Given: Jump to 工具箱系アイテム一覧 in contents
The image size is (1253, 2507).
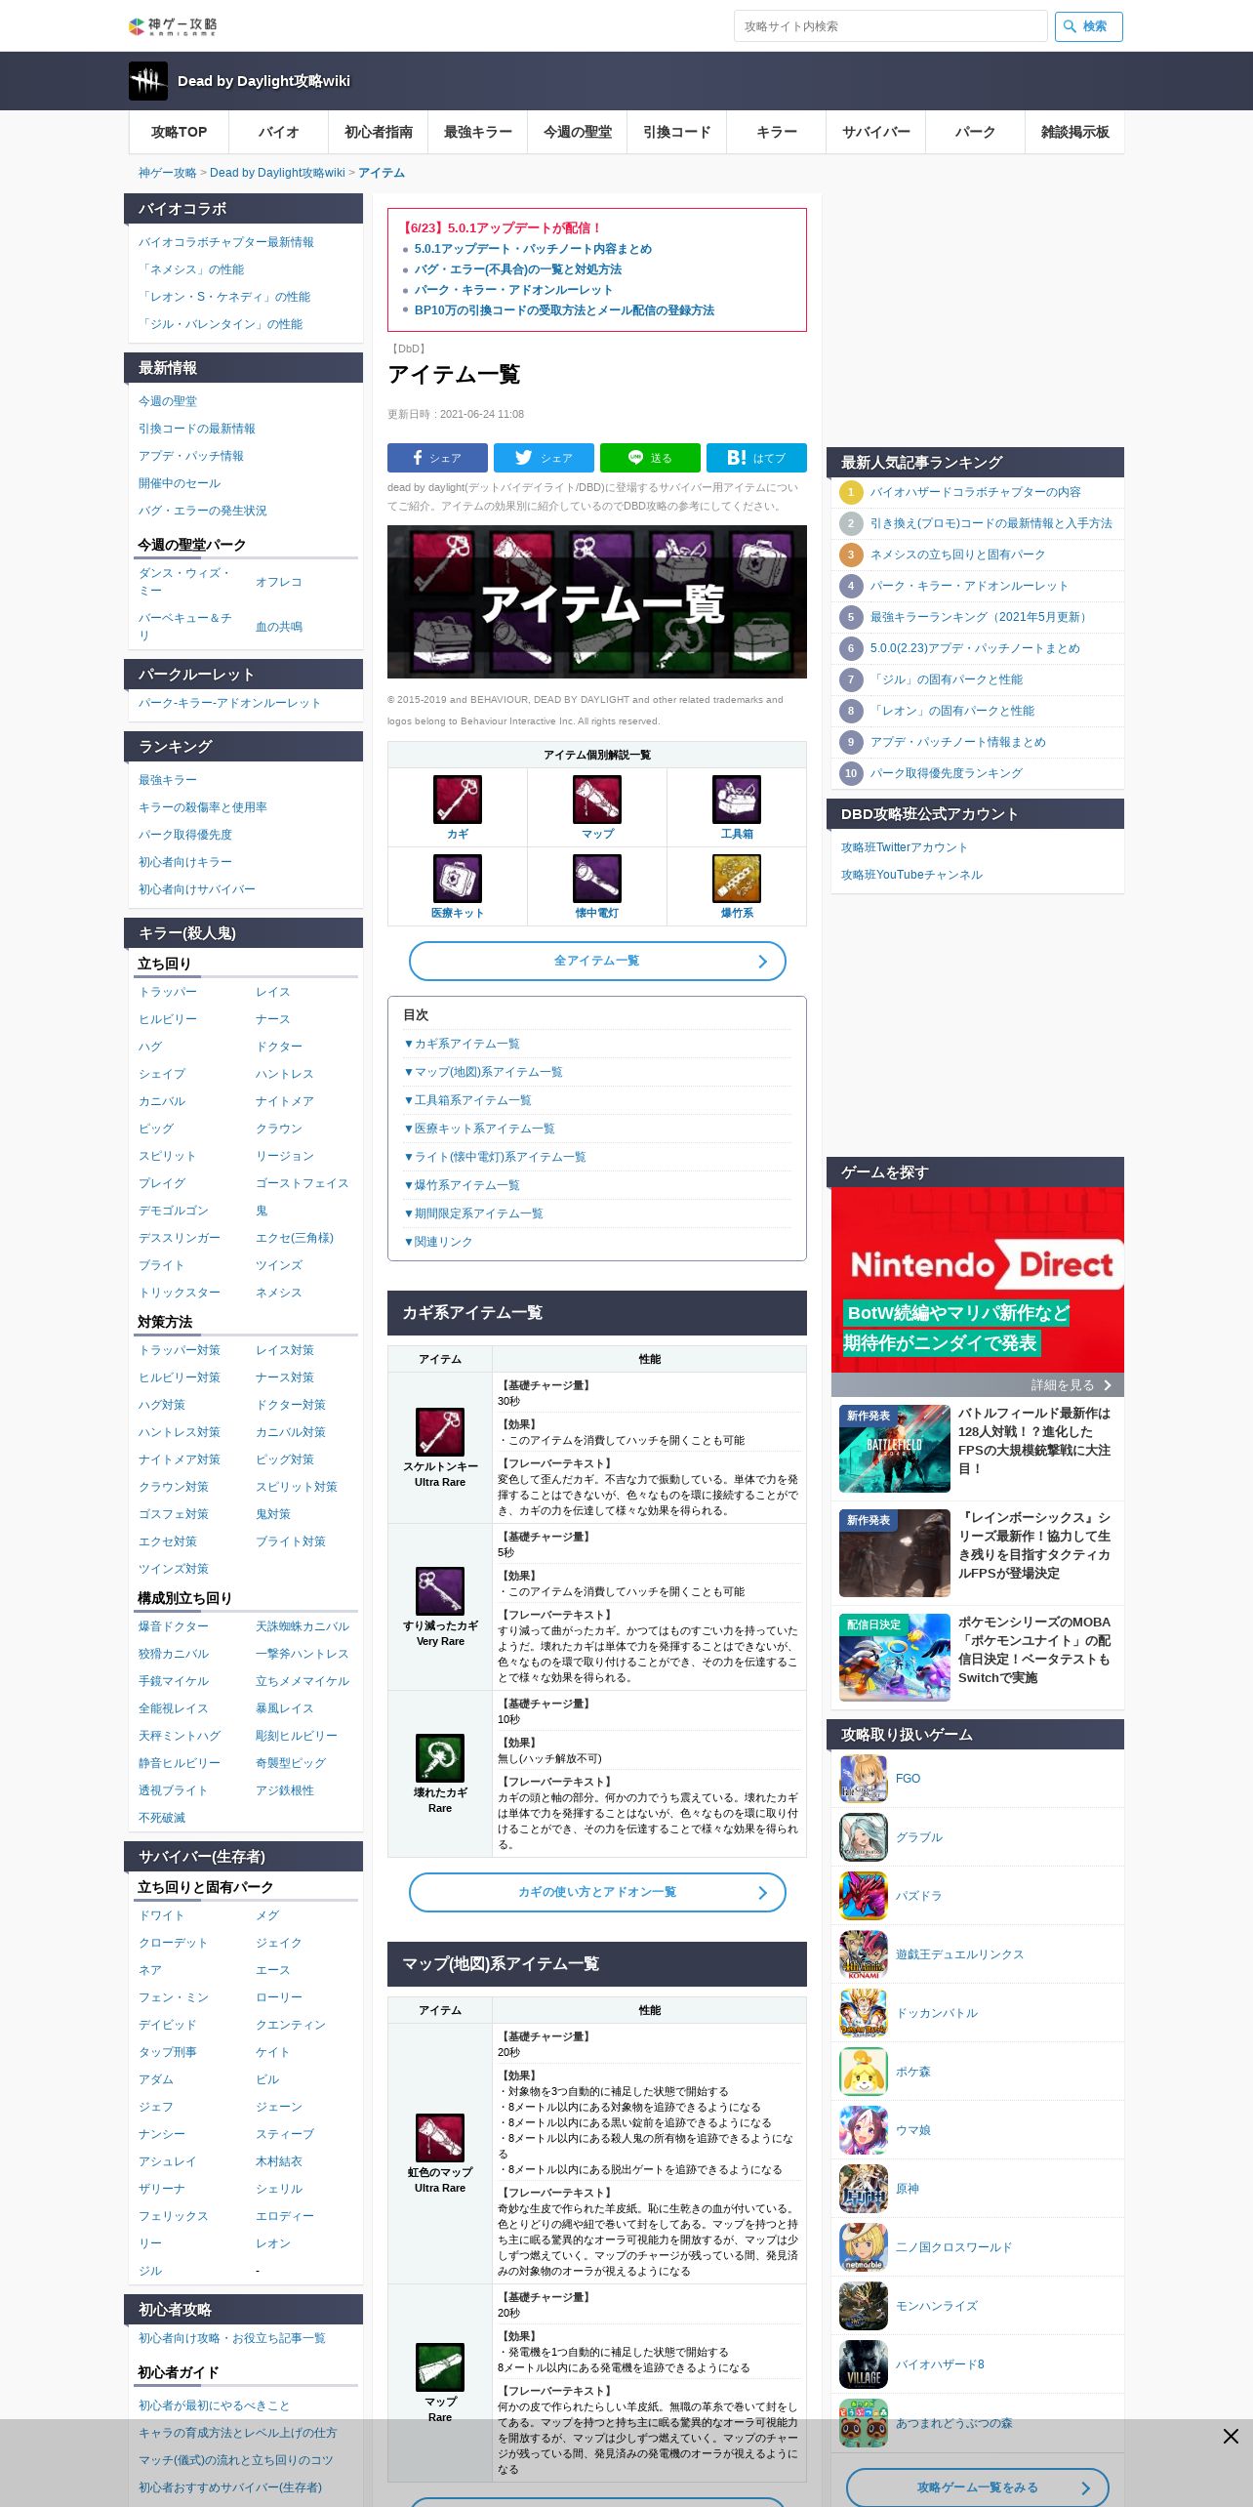Looking at the screenshot, I should coord(467,1100).
